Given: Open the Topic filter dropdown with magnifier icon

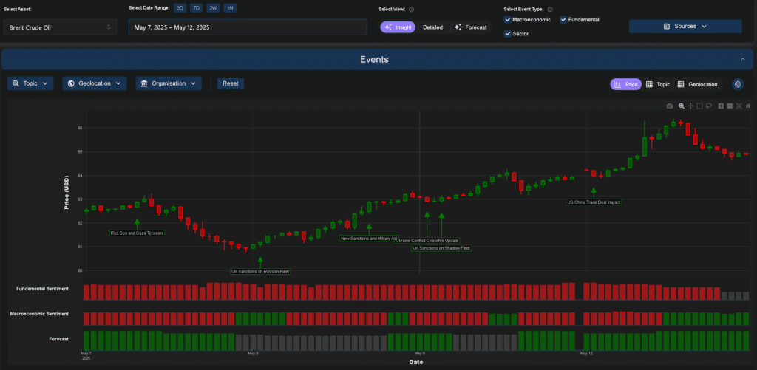Looking at the screenshot, I should pos(30,83).
